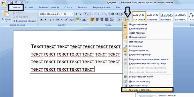Toggle left text alignment
This screenshot has width=194, height=97.
click(93, 20)
